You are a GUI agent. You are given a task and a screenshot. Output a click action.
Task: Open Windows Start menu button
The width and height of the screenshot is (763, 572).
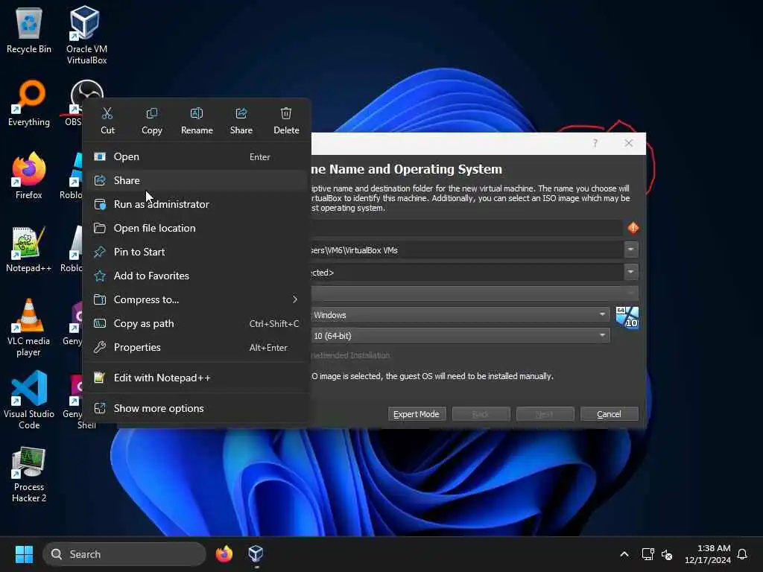[x=24, y=554]
